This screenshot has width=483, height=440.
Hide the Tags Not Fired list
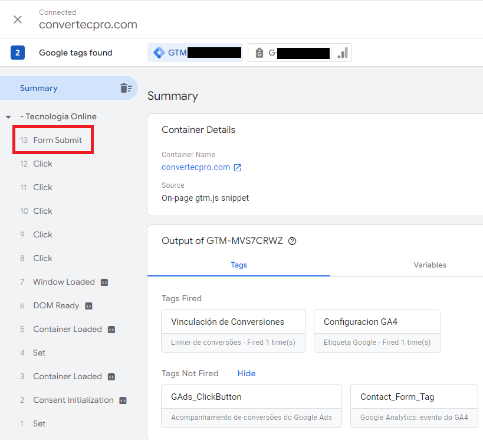pos(247,373)
